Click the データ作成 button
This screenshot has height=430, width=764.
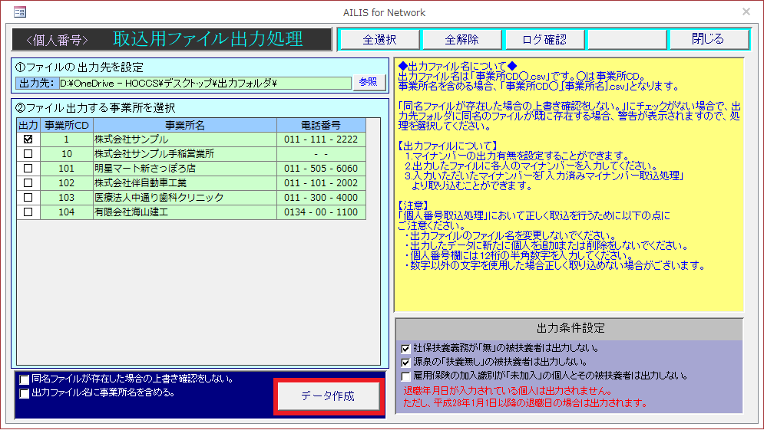click(329, 396)
